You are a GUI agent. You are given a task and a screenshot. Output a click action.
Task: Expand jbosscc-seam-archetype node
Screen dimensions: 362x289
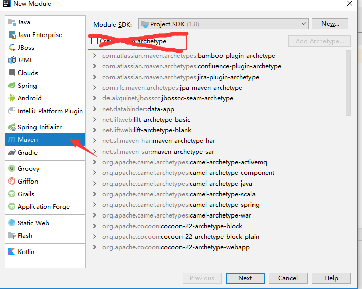pos(95,98)
